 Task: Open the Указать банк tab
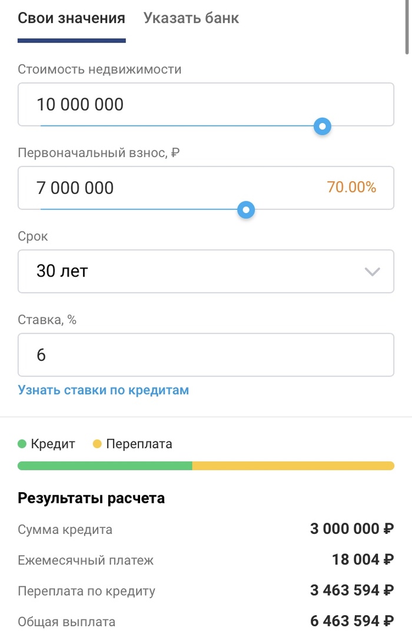[191, 18]
